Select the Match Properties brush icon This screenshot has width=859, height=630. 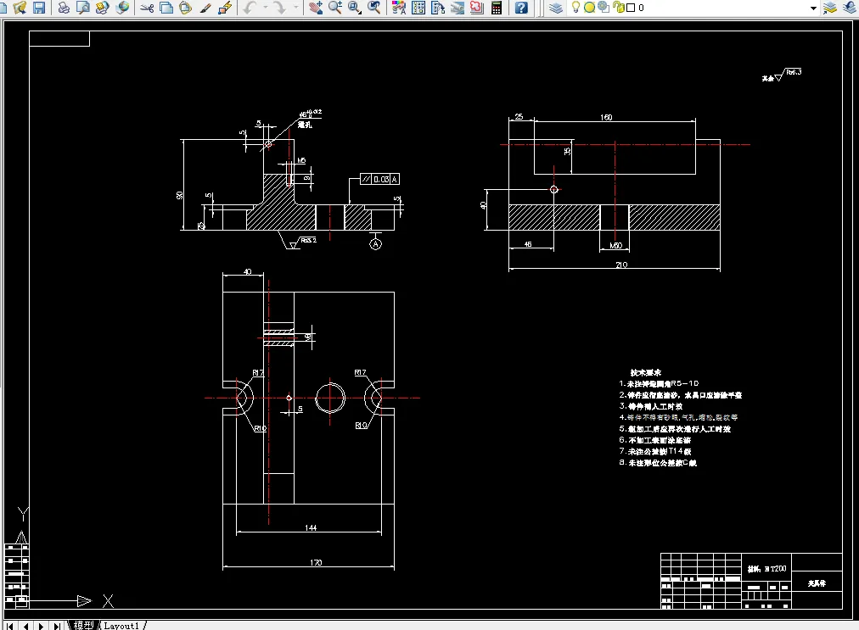[205, 8]
